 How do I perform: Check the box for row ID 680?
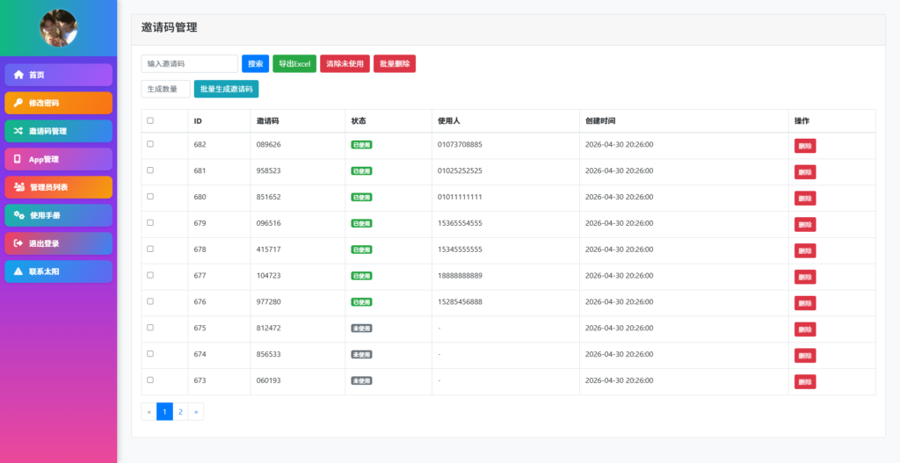[x=150, y=196]
